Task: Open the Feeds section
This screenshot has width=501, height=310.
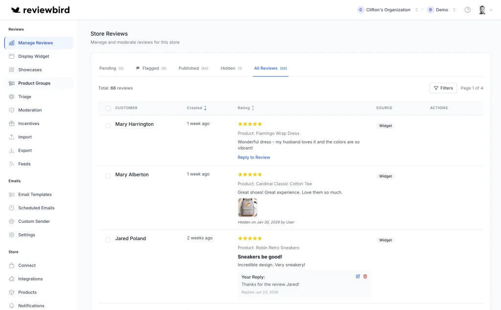Action: 24,163
